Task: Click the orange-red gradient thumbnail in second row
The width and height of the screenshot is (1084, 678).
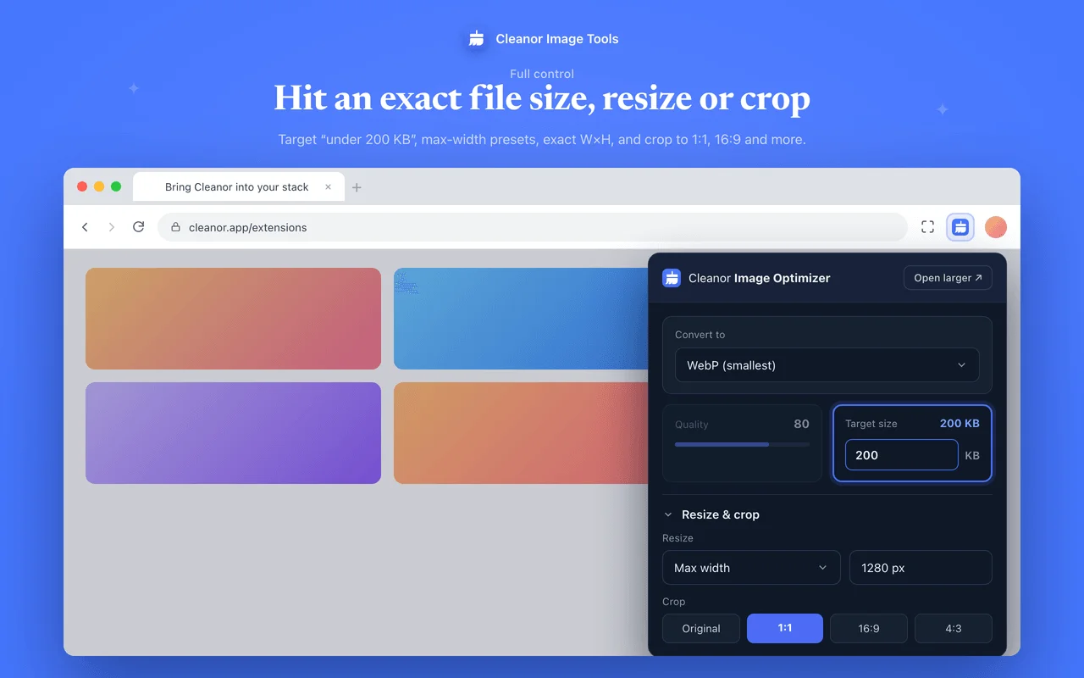Action: [521, 433]
